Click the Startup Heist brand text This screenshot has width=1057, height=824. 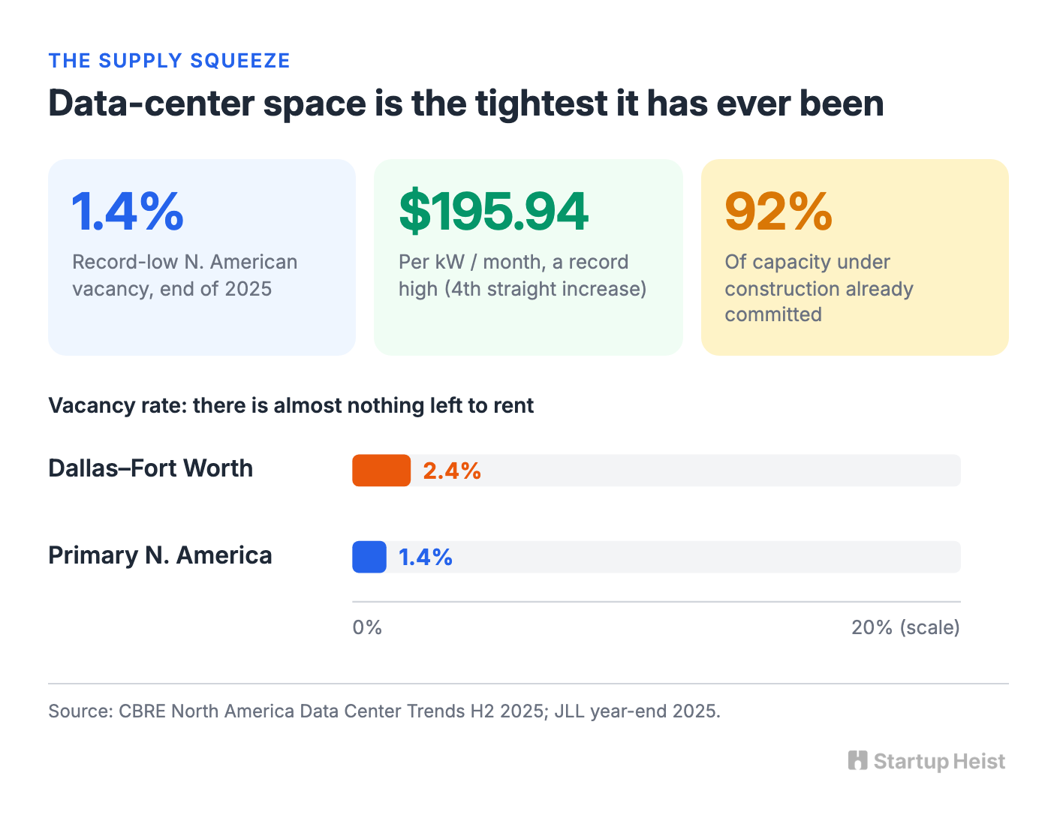(x=939, y=762)
